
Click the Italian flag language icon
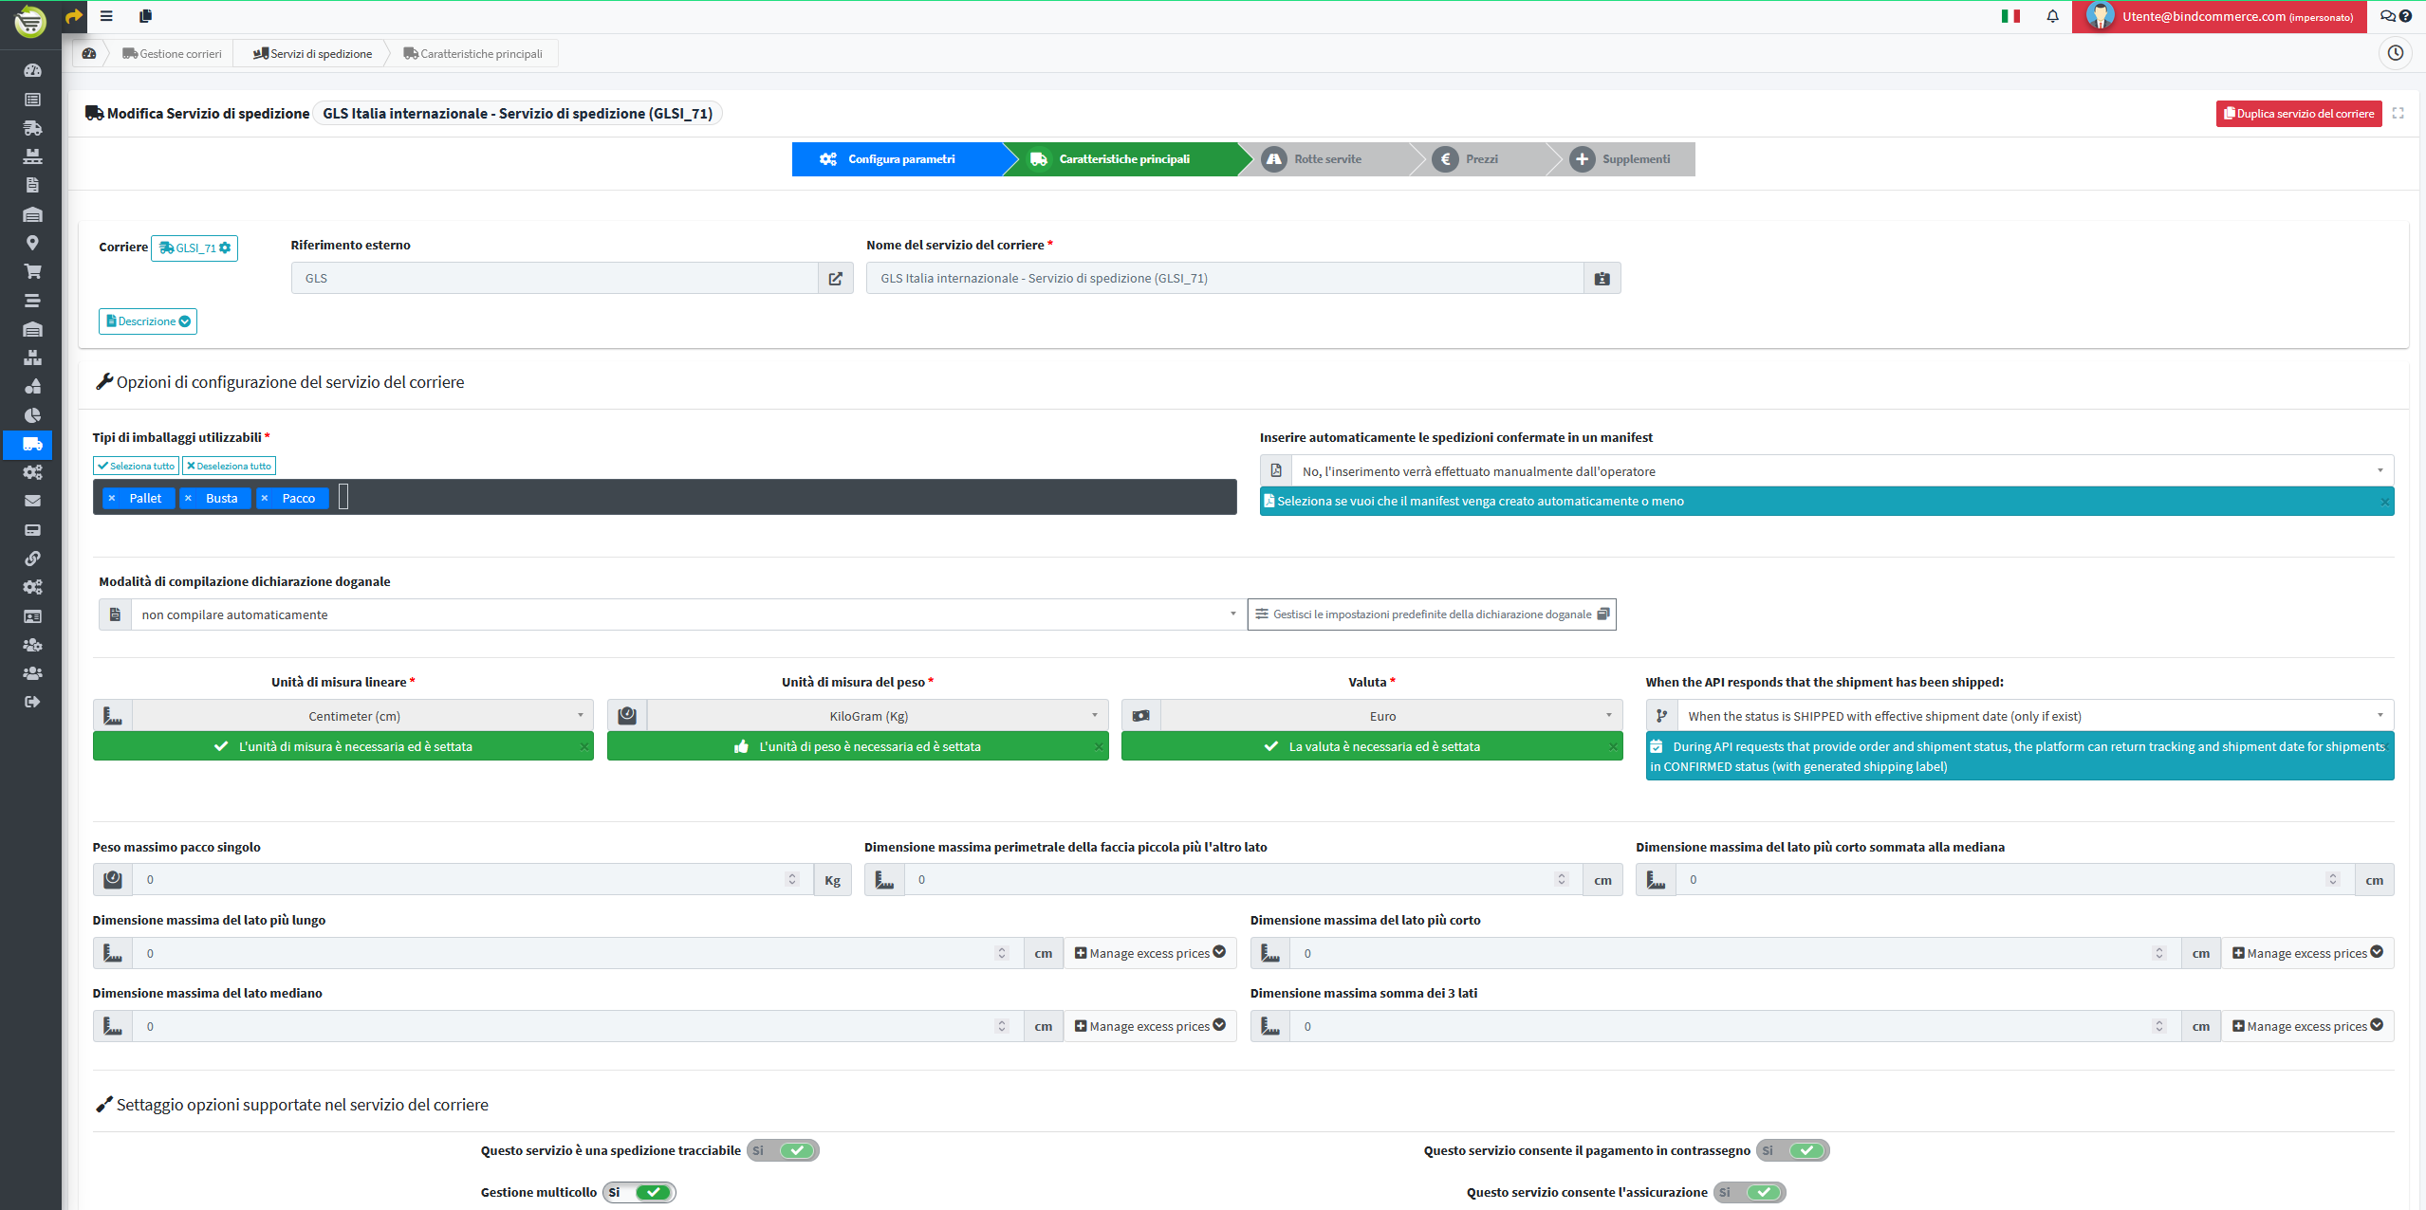2009,16
